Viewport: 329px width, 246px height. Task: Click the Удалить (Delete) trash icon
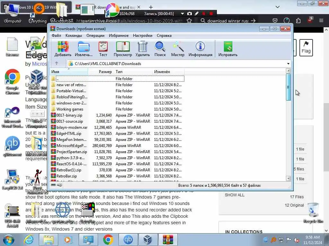click(x=142, y=49)
